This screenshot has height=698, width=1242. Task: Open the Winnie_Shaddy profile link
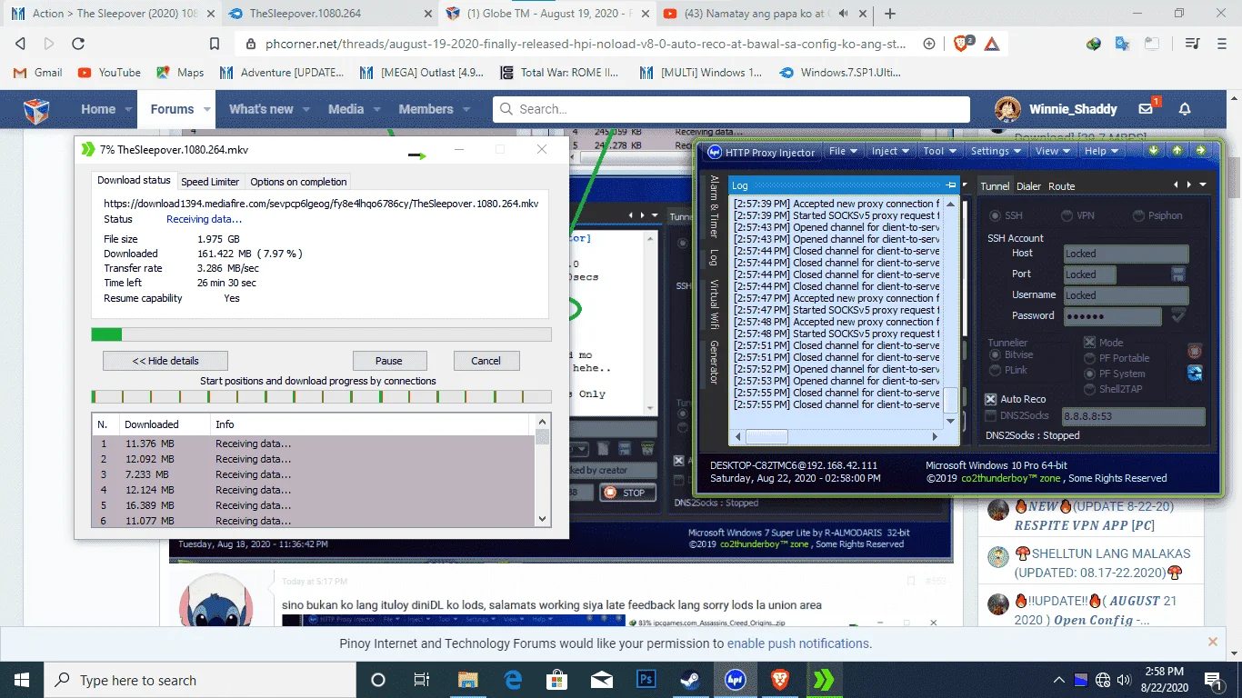pos(1073,109)
